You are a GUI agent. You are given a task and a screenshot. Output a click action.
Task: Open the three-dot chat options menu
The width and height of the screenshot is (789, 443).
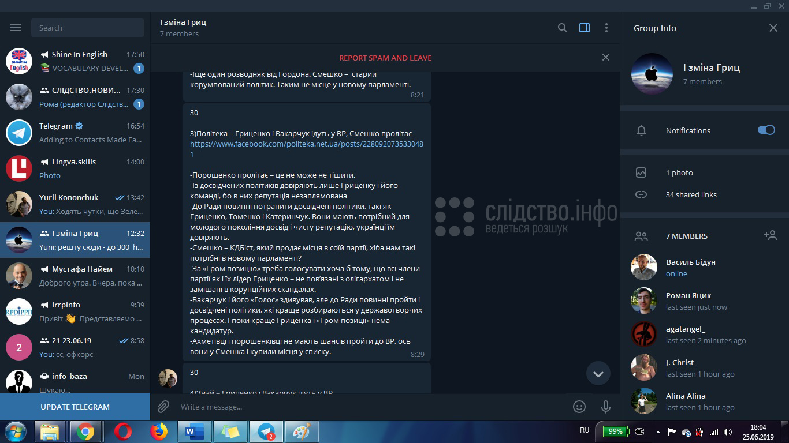(x=606, y=28)
